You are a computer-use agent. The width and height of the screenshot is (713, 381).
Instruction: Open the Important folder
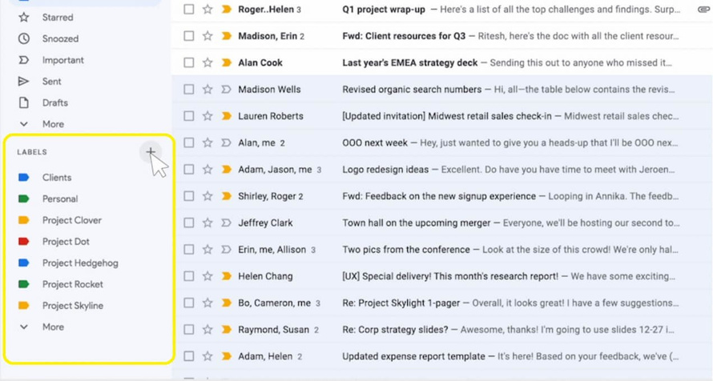(62, 60)
